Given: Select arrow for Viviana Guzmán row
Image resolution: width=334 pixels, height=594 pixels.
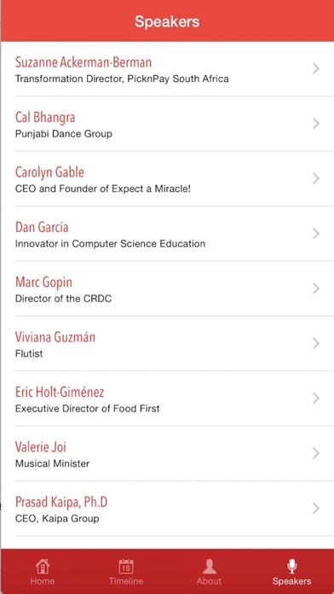Looking at the screenshot, I should click(316, 343).
